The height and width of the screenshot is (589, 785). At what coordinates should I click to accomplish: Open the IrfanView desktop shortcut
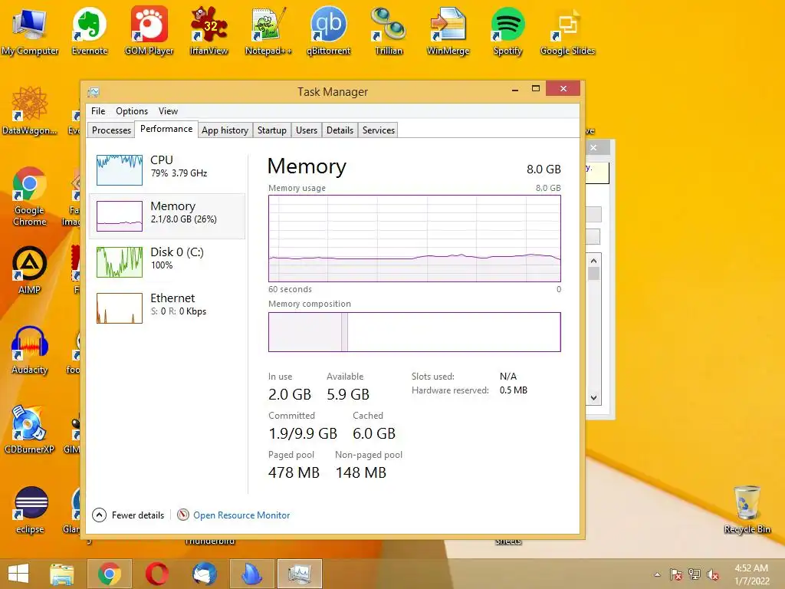coord(209,30)
